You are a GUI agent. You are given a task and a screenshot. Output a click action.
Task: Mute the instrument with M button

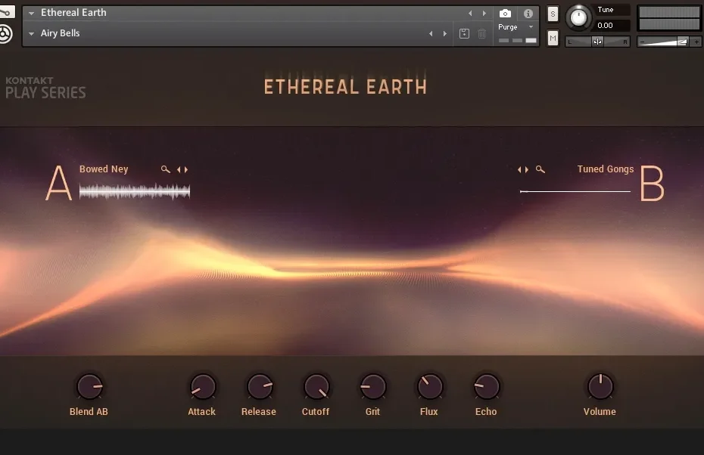coord(553,39)
